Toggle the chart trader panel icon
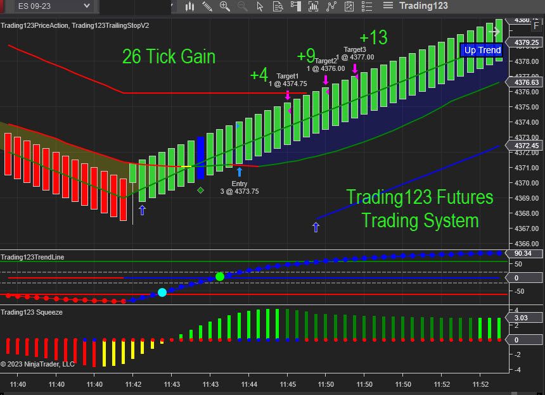This screenshot has width=545, height=395. point(296,6)
